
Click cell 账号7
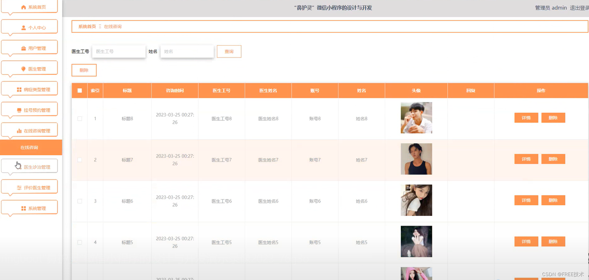tap(315, 160)
